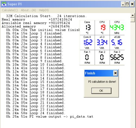Click the Finish dialog title bar

pyautogui.click(x=99, y=73)
